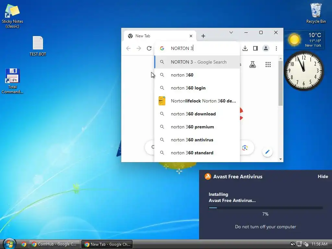Click Google Lens camera icon
This screenshot has width=332, height=249.
tap(245, 148)
